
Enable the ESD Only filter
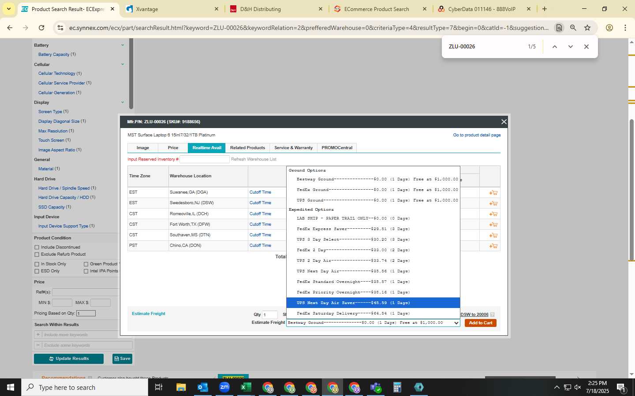[x=37, y=271]
